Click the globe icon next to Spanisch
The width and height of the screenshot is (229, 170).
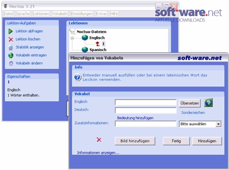tap(85, 50)
